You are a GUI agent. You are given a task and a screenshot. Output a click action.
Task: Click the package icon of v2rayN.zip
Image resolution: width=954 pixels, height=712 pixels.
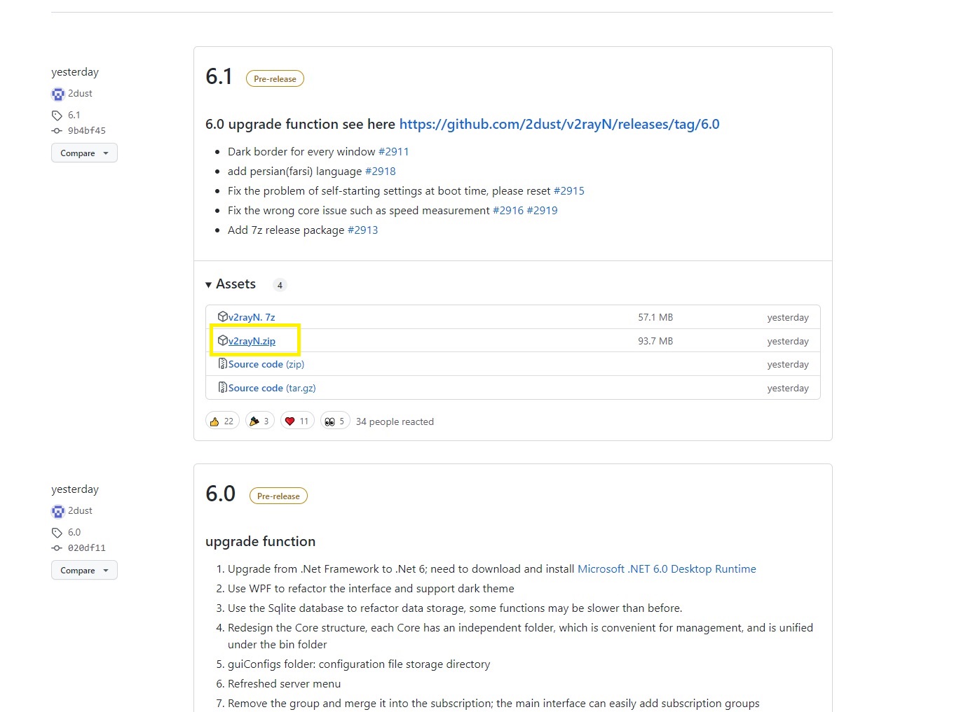point(222,340)
